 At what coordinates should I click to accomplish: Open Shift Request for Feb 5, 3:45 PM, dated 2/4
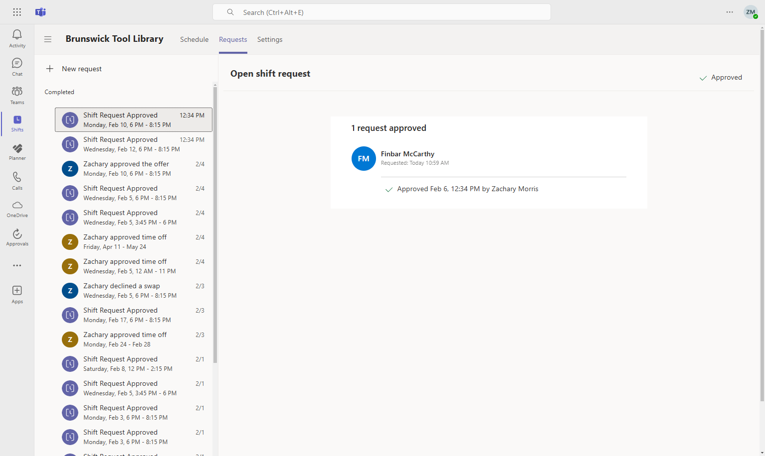tap(134, 217)
